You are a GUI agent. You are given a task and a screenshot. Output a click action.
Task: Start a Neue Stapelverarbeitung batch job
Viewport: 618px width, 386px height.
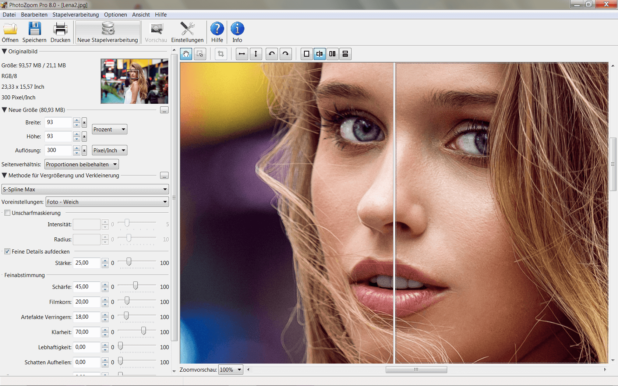[x=107, y=32]
